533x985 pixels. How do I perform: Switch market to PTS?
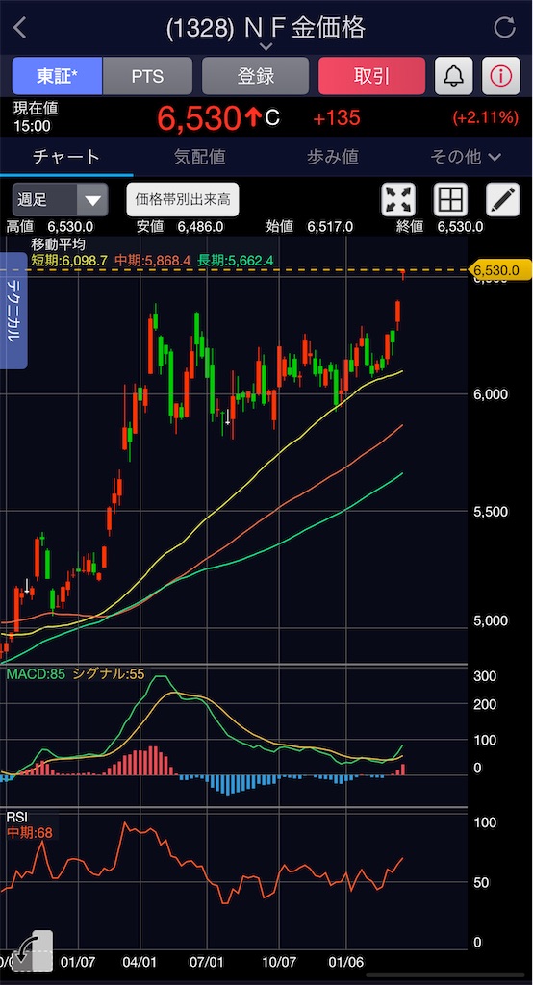[x=147, y=76]
